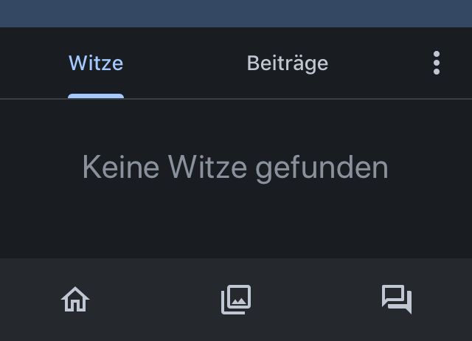Viewport: 472px width, 341px height.
Task: Tap the blue underline below Witze
Action: click(96, 95)
